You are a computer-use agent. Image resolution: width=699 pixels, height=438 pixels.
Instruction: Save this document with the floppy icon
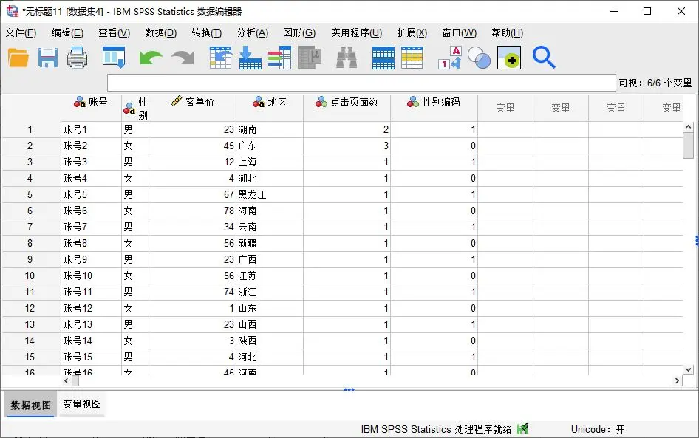[x=48, y=58]
